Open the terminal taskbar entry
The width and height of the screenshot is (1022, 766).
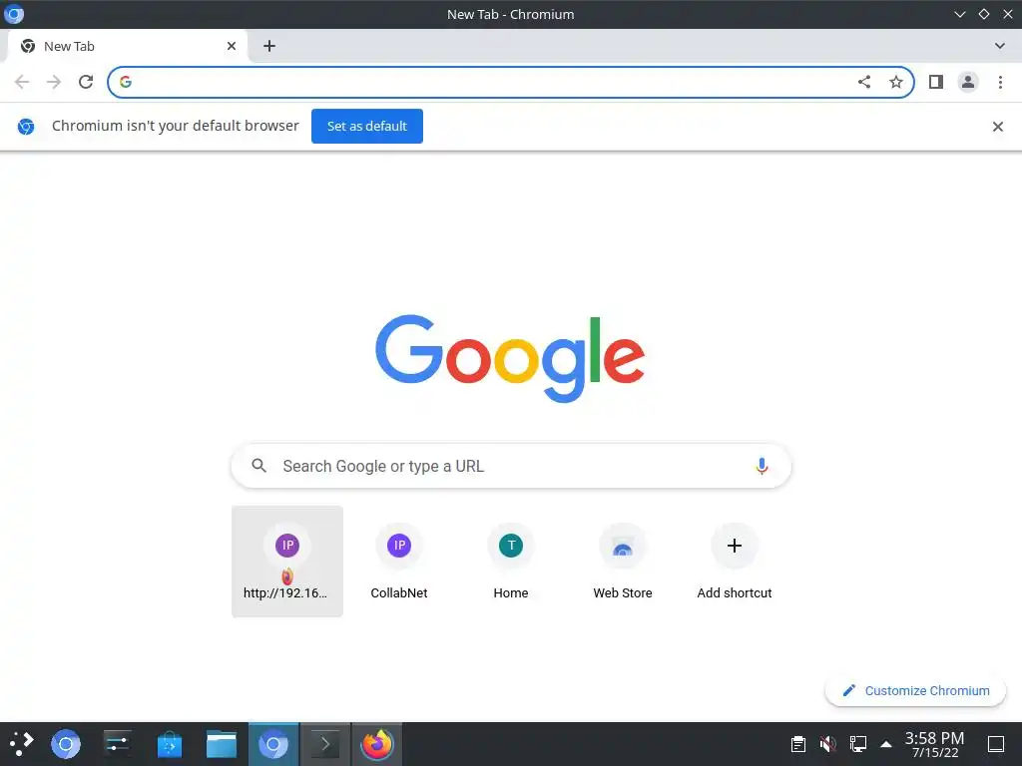(325, 744)
